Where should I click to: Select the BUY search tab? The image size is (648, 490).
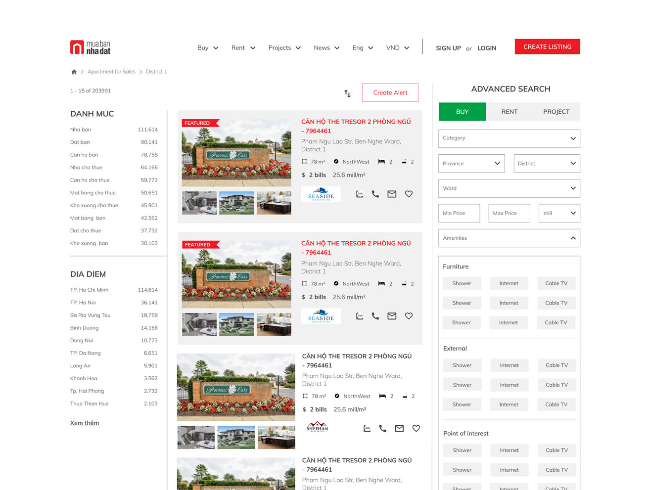click(x=463, y=112)
